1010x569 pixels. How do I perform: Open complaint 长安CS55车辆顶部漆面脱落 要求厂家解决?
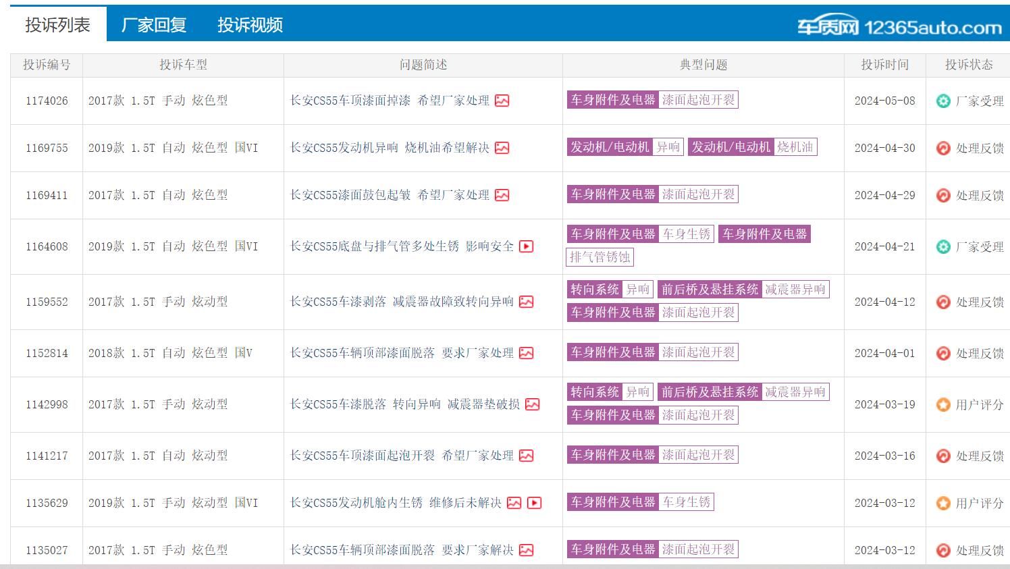pos(402,550)
